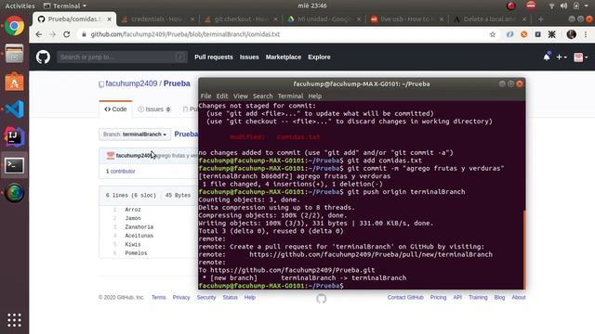The height and width of the screenshot is (334, 595).
Task: Open Visual Studio Code from the dock
Action: coord(14,109)
